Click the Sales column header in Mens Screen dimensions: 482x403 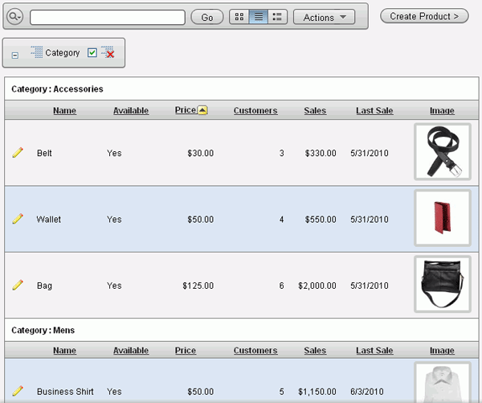[315, 351]
